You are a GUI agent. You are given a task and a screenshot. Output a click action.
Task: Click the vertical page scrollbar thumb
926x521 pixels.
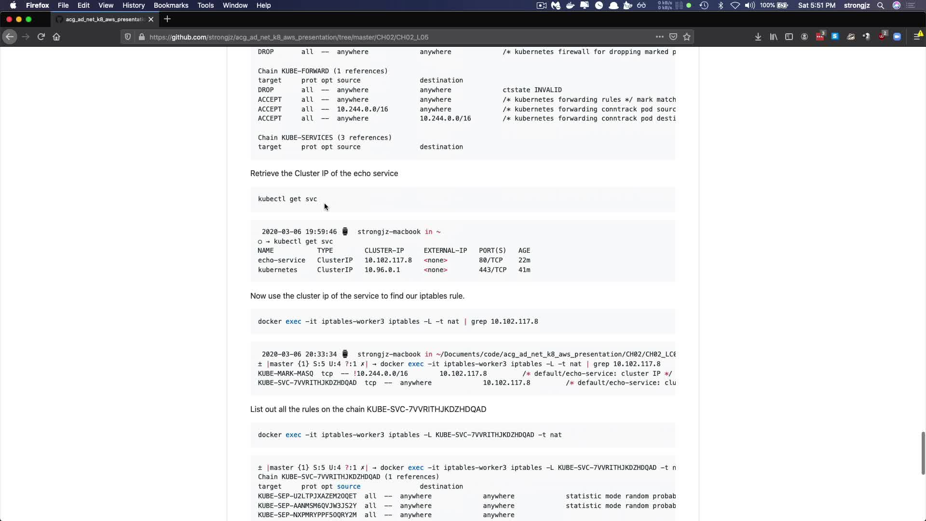(x=923, y=452)
